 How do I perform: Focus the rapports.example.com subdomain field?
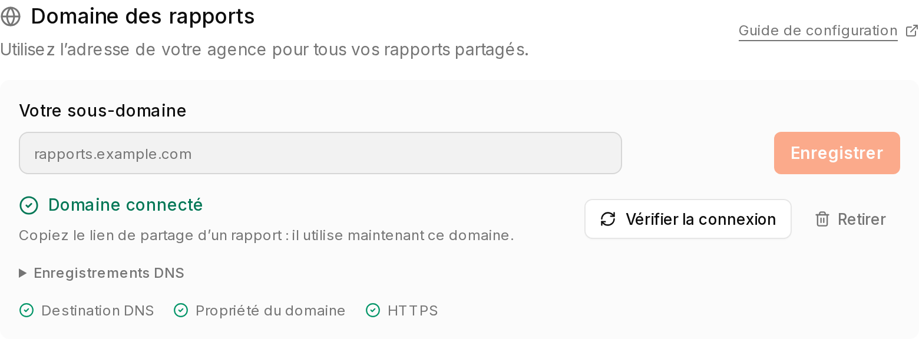click(x=320, y=153)
